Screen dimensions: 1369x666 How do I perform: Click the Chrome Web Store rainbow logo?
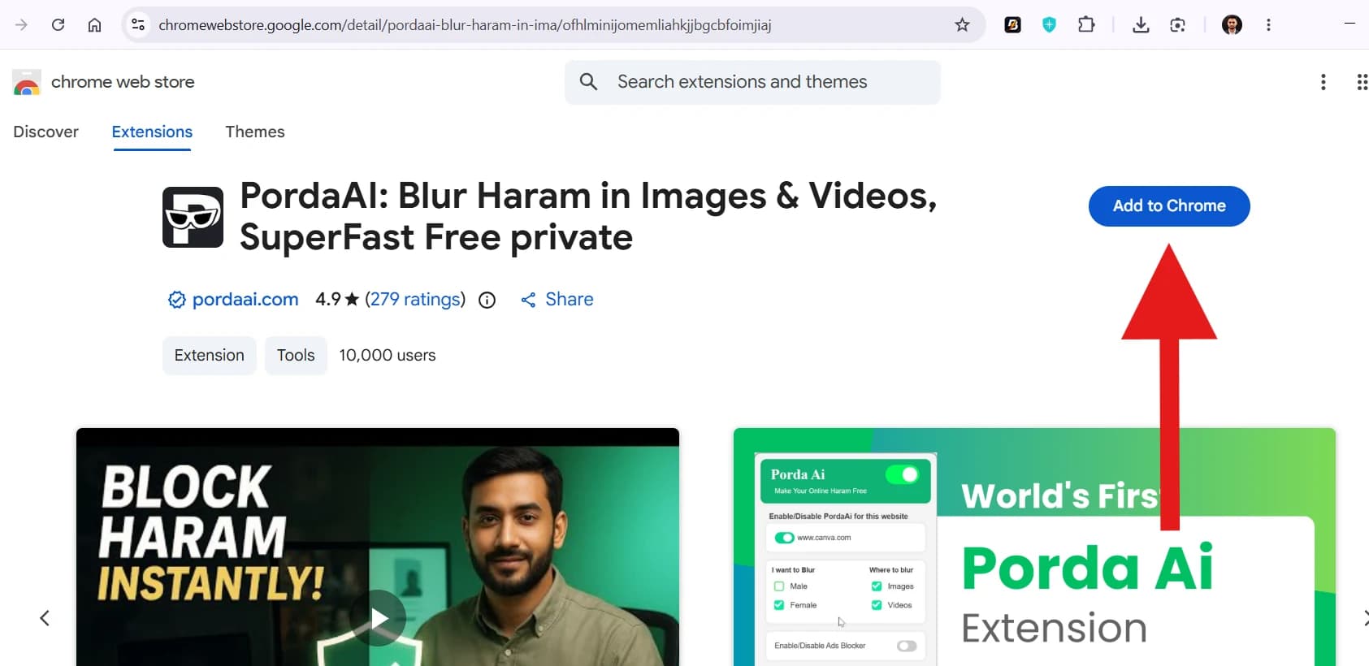pos(27,82)
